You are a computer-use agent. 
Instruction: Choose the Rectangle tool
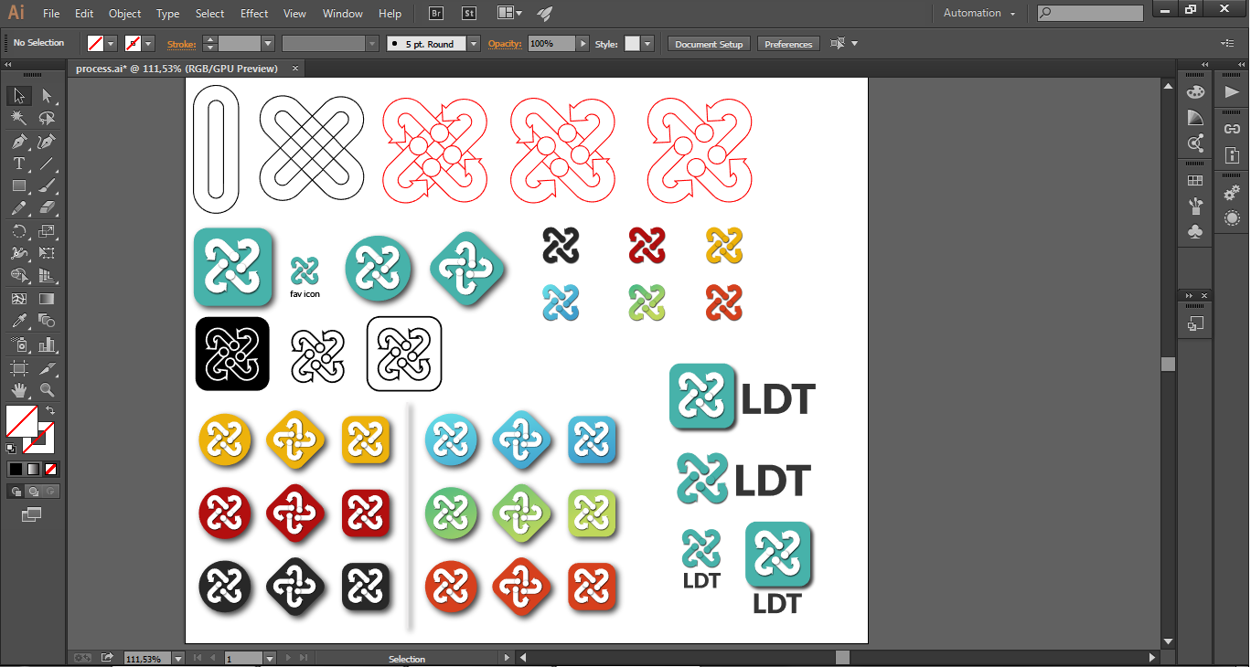point(19,186)
